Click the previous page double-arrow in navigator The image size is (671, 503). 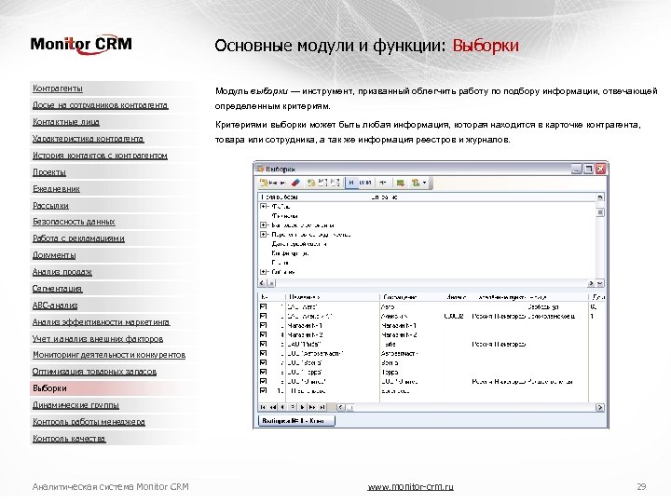pyautogui.click(x=272, y=408)
